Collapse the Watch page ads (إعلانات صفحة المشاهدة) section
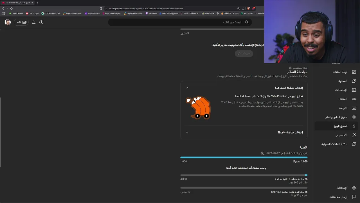The height and width of the screenshot is (203, 360). (187, 88)
